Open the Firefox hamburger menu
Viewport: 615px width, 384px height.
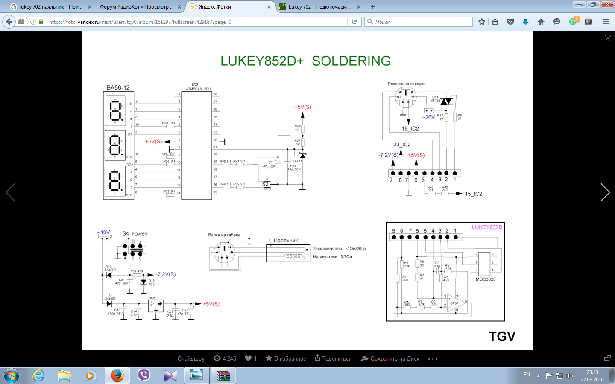(606, 22)
